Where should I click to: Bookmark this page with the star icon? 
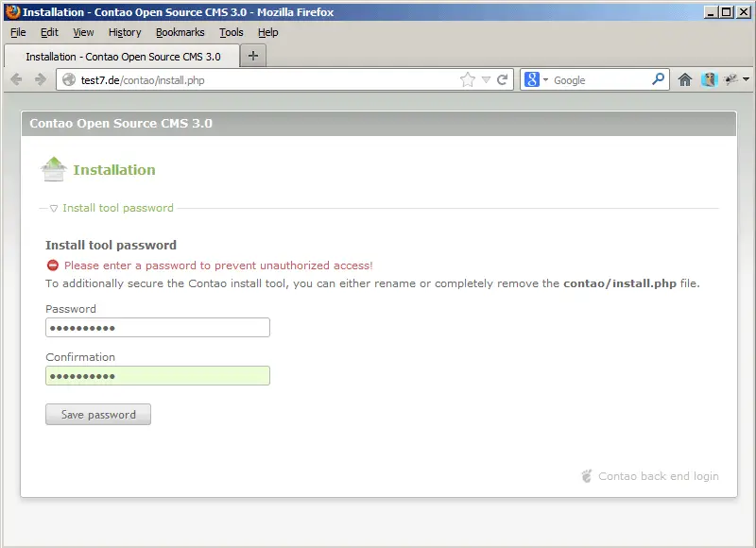(467, 79)
